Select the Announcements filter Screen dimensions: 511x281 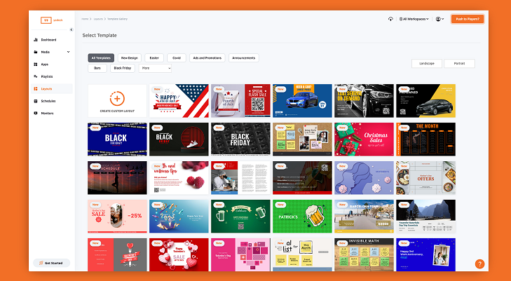(244, 58)
